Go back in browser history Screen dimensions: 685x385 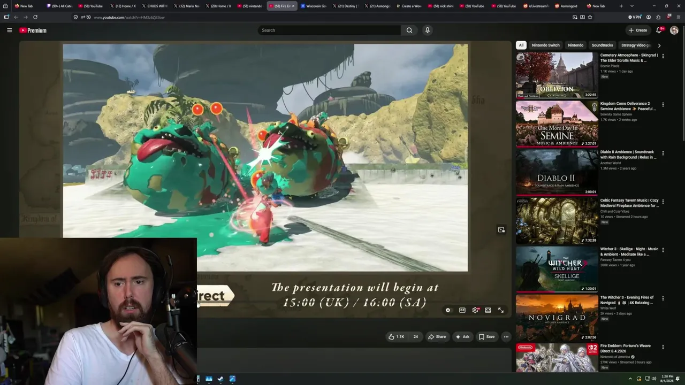click(x=16, y=17)
